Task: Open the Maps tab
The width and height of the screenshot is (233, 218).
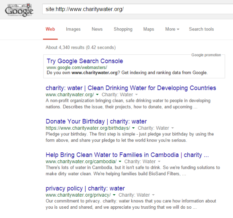Action: (x=149, y=29)
